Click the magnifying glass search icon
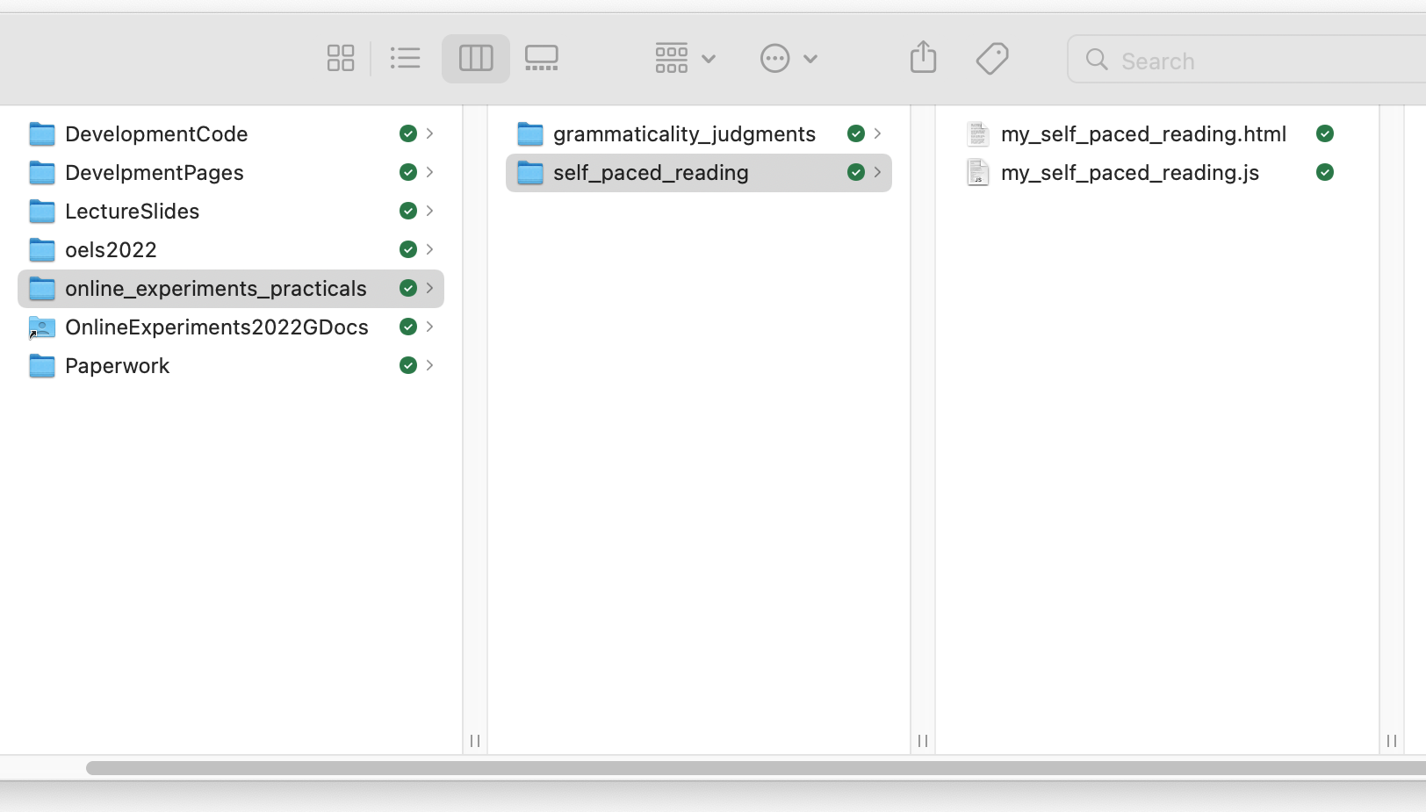This screenshot has width=1426, height=812. tap(1097, 60)
